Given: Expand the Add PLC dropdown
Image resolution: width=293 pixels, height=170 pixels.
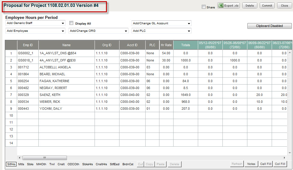Looking at the screenshot, I should pyautogui.click(x=162, y=31).
